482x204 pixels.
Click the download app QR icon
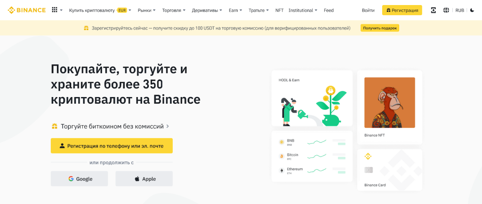click(x=433, y=10)
